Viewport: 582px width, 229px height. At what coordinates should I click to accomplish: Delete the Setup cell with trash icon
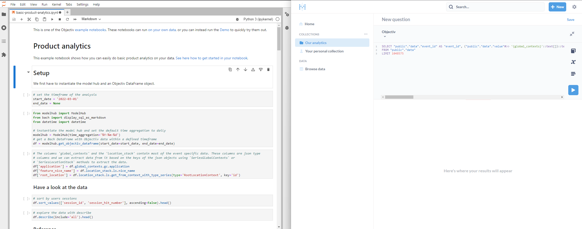click(x=268, y=69)
